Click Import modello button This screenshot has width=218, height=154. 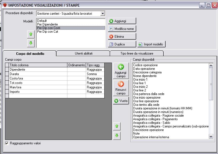coord(151,44)
